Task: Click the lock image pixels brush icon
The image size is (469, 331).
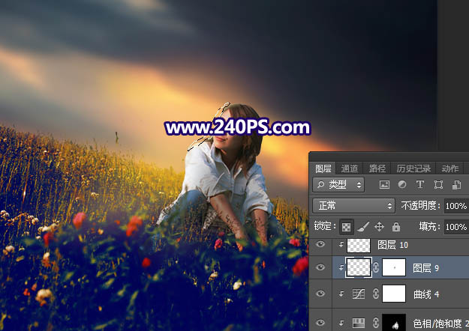Action: tap(363, 226)
